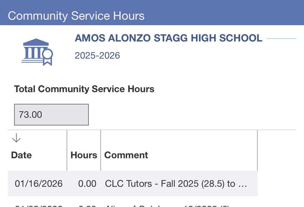Viewport: 304px width, 207px height.
Task: Click the partially visible second row date
Action: [x=38, y=205]
